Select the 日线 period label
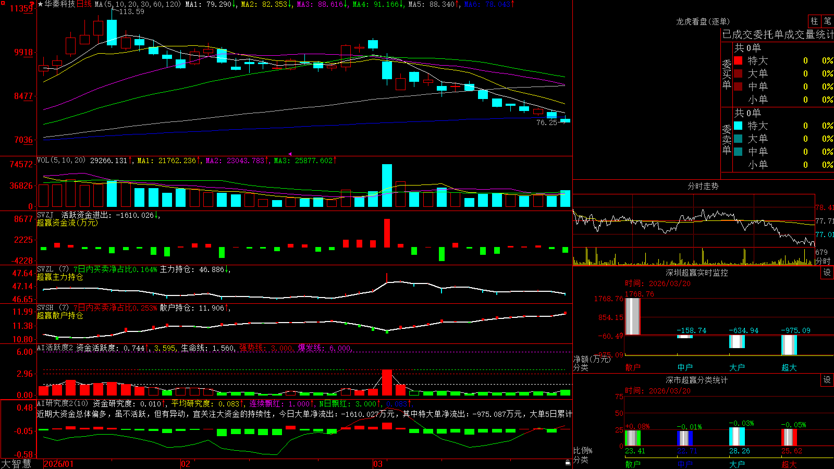The width and height of the screenshot is (834, 469). click(84, 4)
